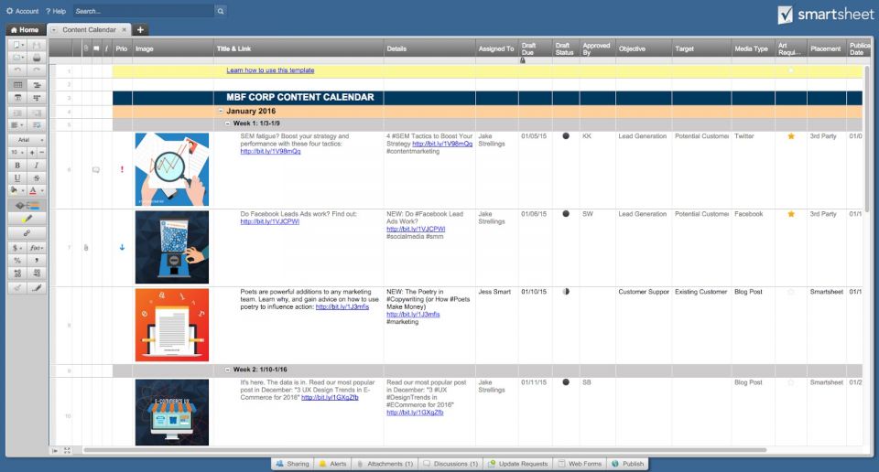The image size is (879, 472).
Task: Enable the Art Required star for Blog Post row
Action: click(x=791, y=292)
